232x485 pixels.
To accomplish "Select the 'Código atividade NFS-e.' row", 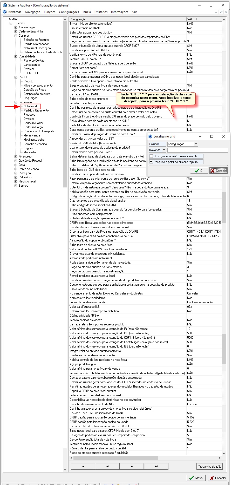I will [145, 316].
